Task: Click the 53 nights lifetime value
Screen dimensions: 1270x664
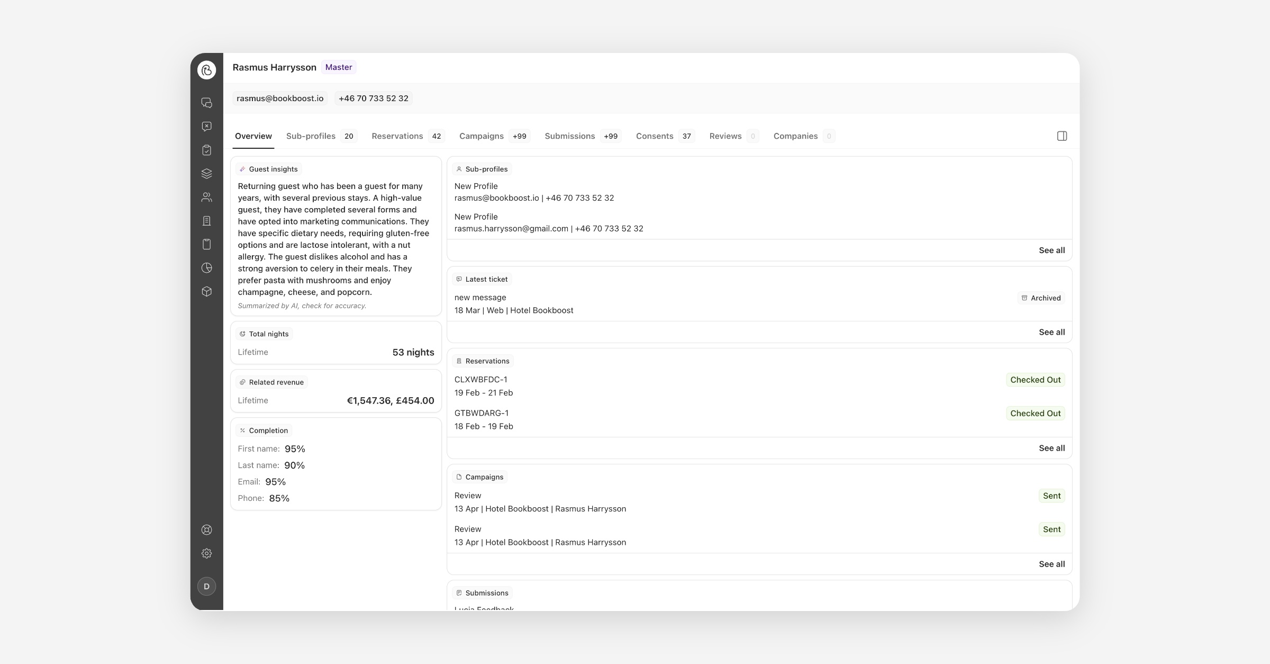Action: coord(413,352)
